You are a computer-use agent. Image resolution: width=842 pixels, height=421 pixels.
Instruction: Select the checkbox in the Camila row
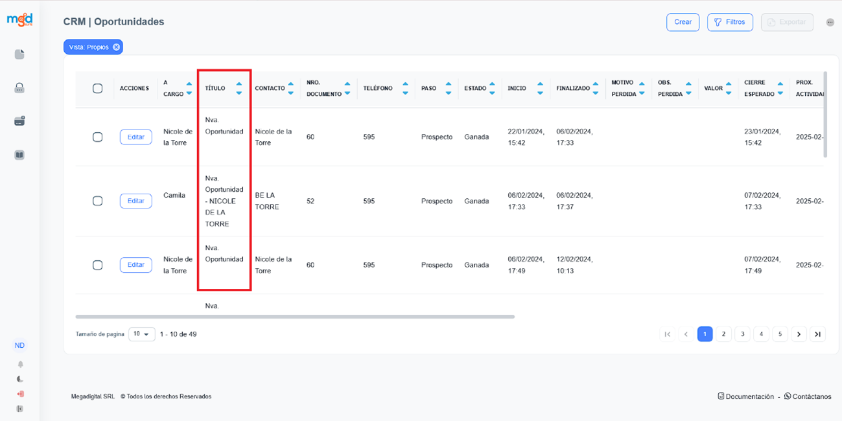point(98,201)
